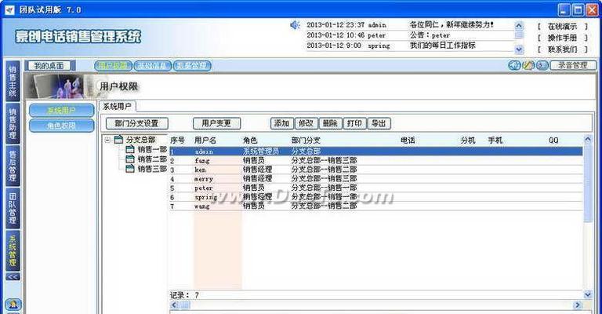Select the spring user row
Image resolution: width=602 pixels, height=314 pixels.
click(376, 197)
